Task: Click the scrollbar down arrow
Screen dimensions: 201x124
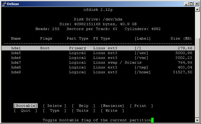Action: pyautogui.click(x=197, y=120)
